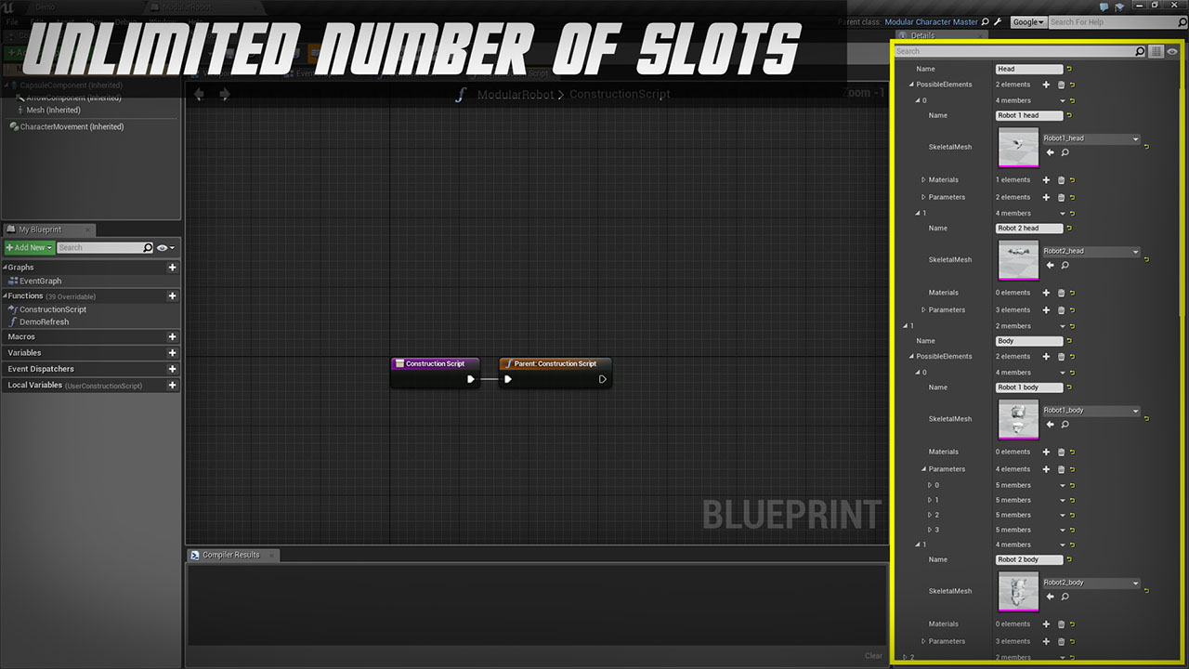Empty Robot 2 body Materials with trash icon
This screenshot has width=1189, height=669.
(x=1061, y=624)
